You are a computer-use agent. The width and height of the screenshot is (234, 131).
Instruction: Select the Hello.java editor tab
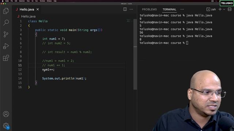tap(27, 9)
